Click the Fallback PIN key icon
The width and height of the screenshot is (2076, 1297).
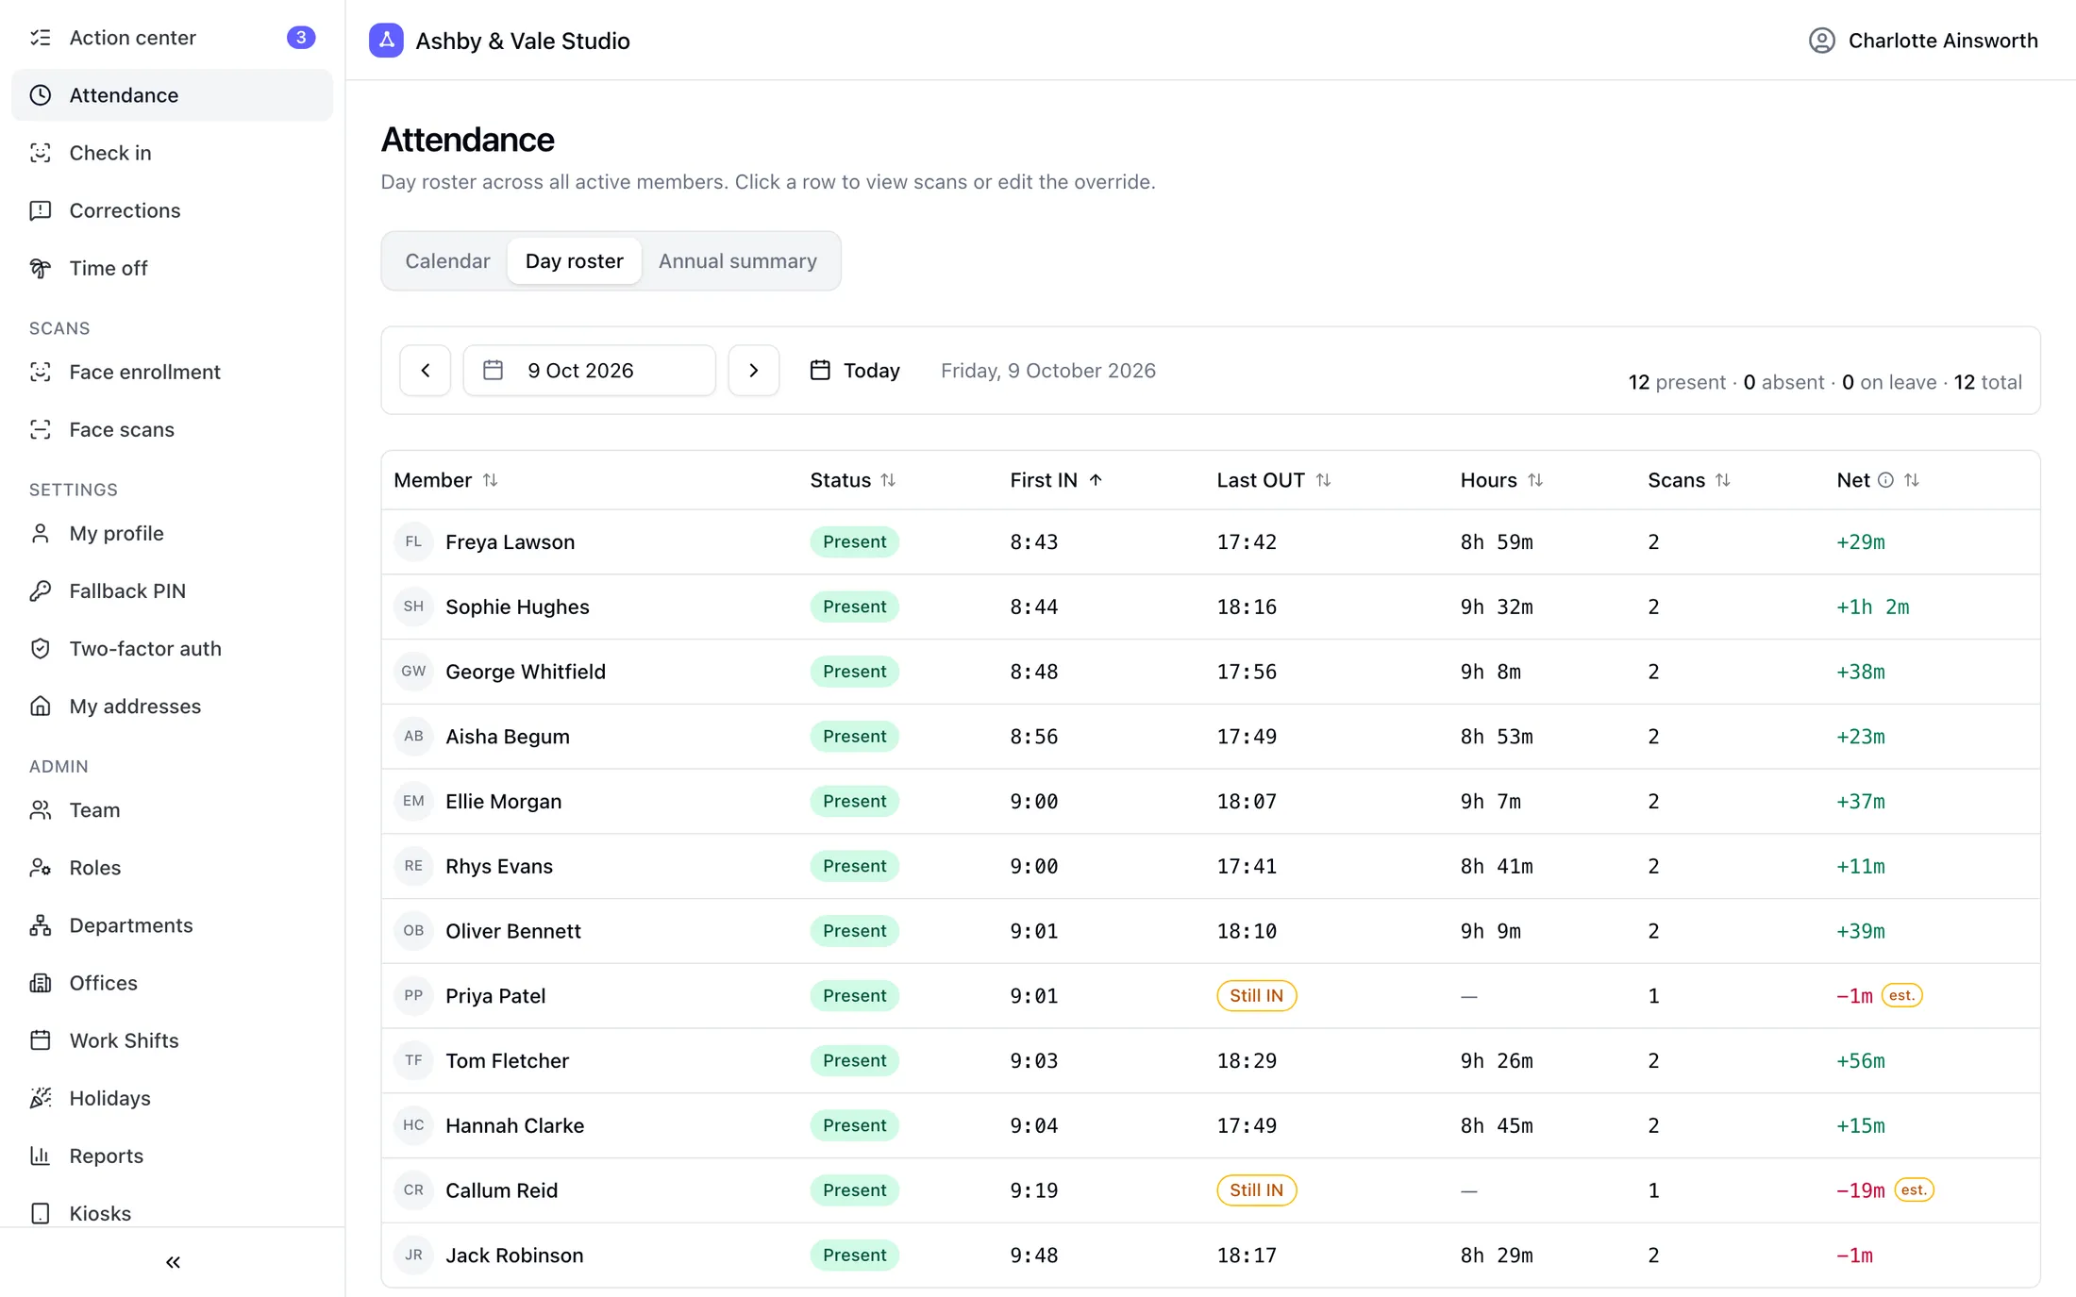point(41,590)
